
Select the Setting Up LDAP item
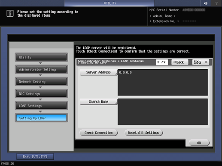(x=41, y=118)
